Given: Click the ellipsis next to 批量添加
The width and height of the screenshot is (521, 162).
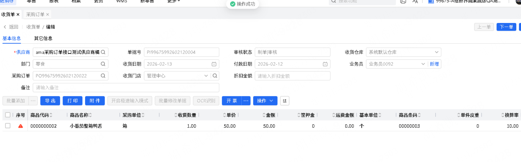Looking at the screenshot, I should coord(33,101).
